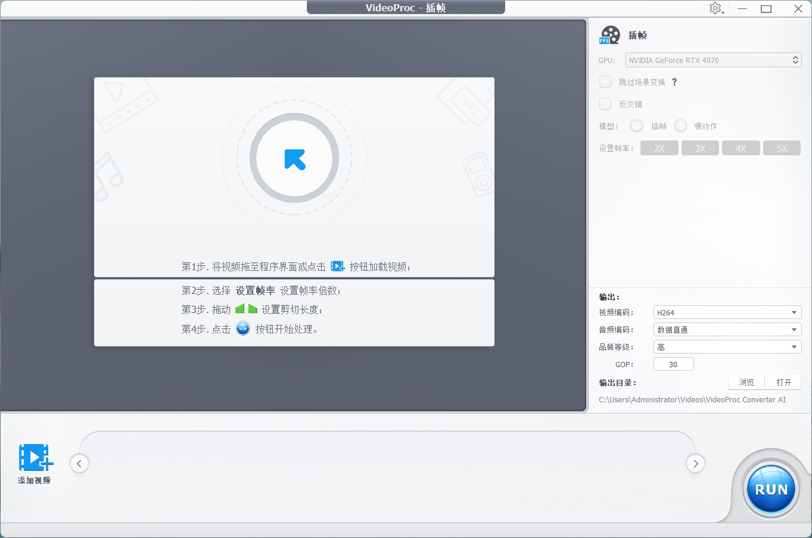812x538 pixels.
Task: Click the center upload area icon
Action: point(293,157)
